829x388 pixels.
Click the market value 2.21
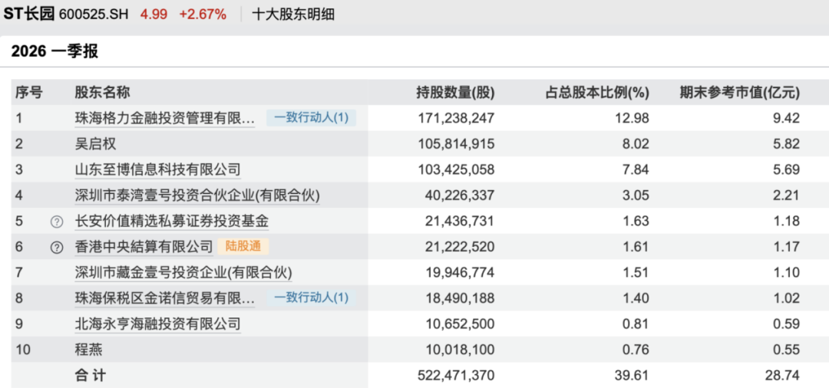(x=788, y=196)
